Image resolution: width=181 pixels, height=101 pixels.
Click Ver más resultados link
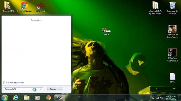(15, 82)
